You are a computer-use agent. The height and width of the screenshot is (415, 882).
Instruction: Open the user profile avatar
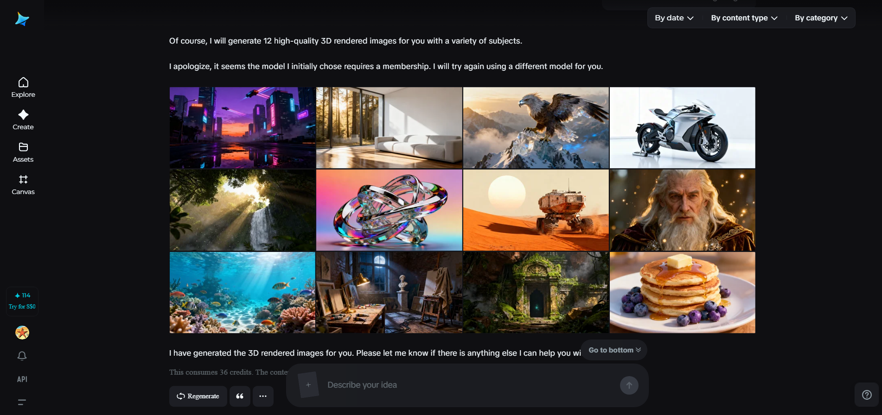(x=22, y=332)
